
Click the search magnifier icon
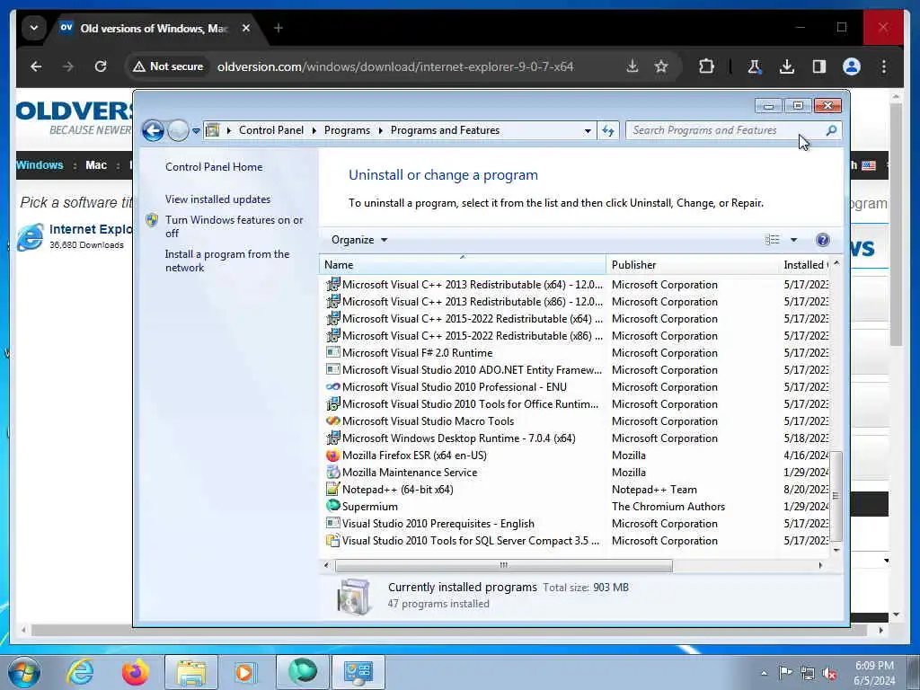tap(831, 130)
